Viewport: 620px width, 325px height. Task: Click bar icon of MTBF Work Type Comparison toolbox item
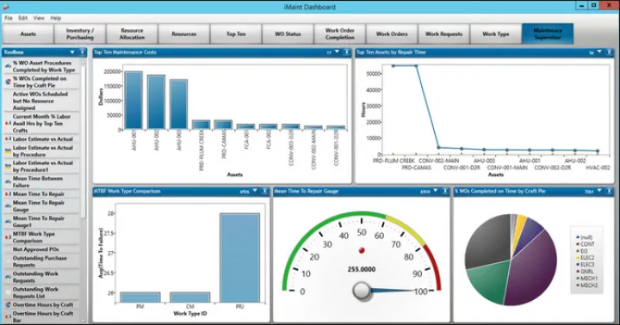(x=8, y=237)
